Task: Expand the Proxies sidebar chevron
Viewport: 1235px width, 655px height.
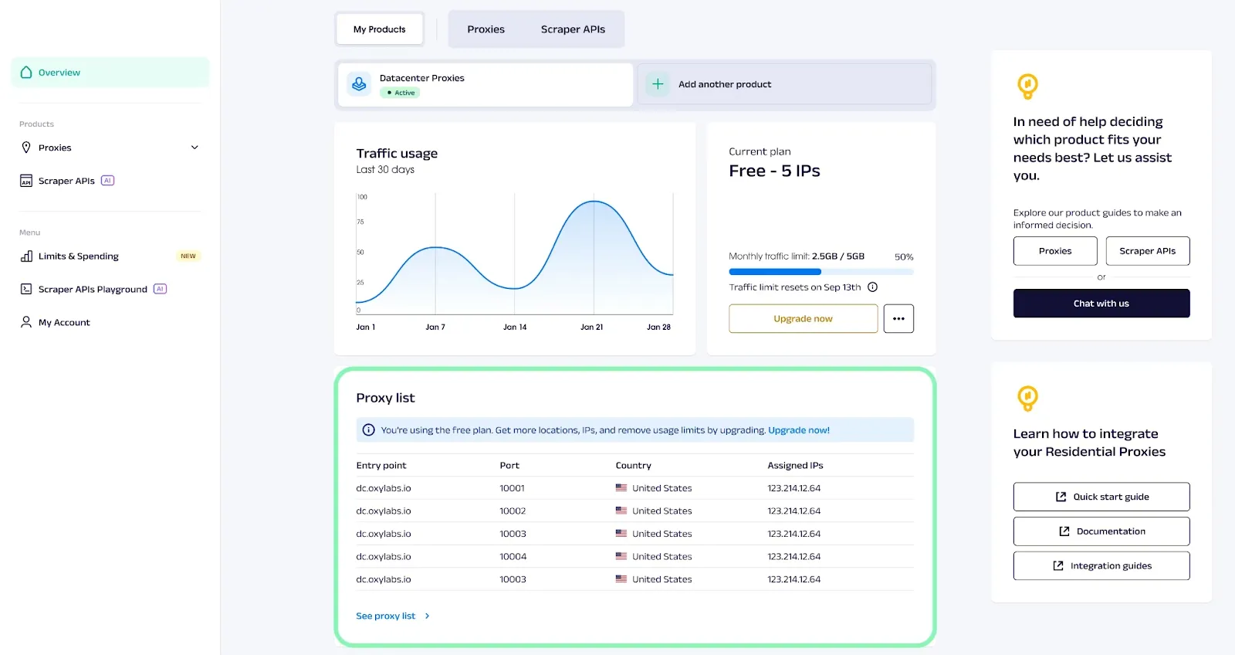Action: [195, 148]
